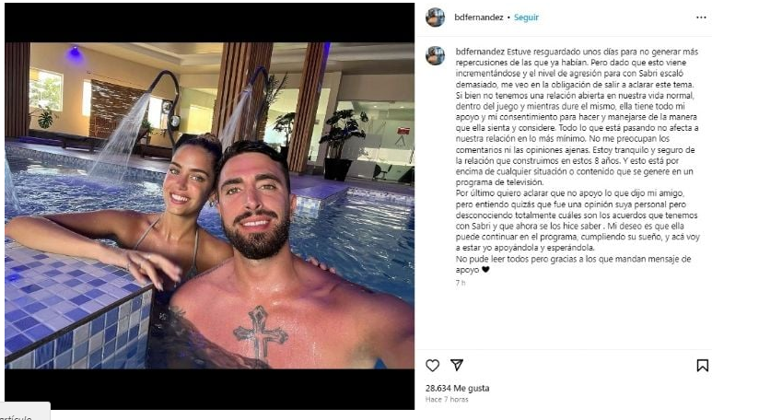This screenshot has height=420, width=782.
Task: Follow the account via the Seguir link
Action: click(x=526, y=17)
